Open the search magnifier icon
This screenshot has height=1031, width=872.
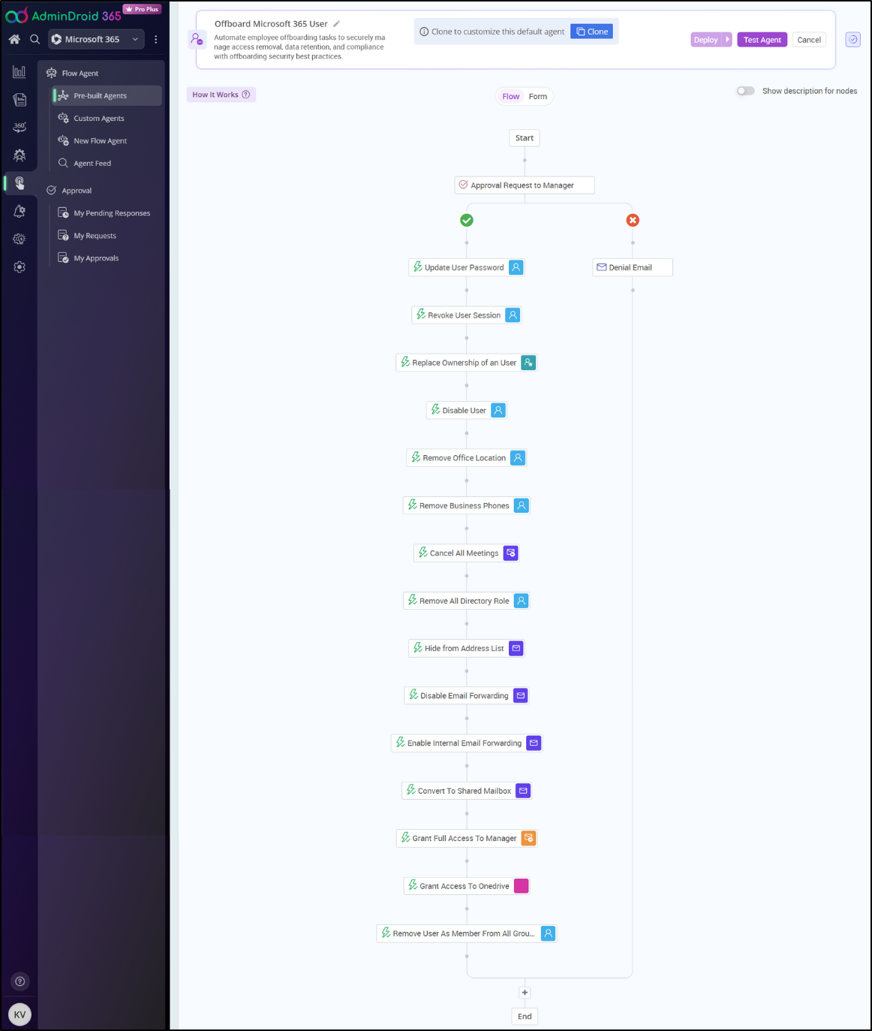tap(35, 39)
